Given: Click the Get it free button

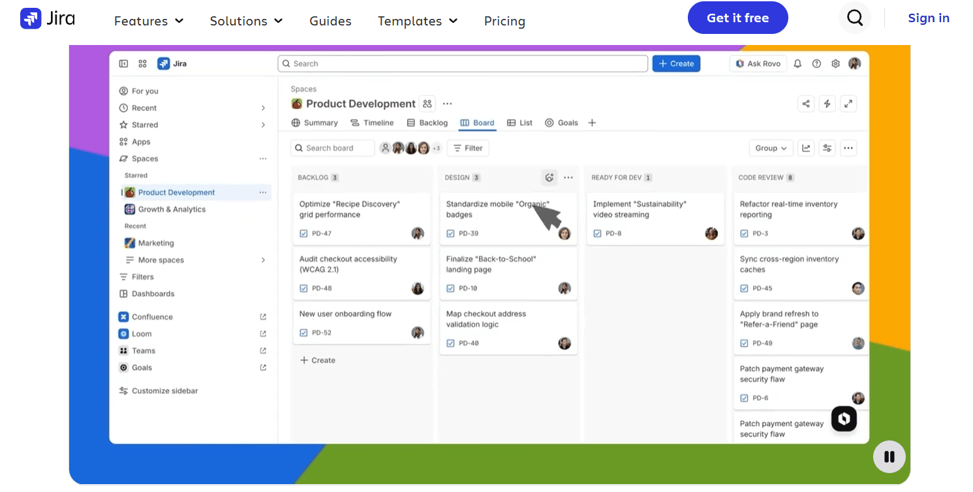Looking at the screenshot, I should pos(738,18).
